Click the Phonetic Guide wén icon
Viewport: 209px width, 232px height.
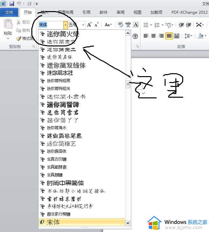[128, 25]
